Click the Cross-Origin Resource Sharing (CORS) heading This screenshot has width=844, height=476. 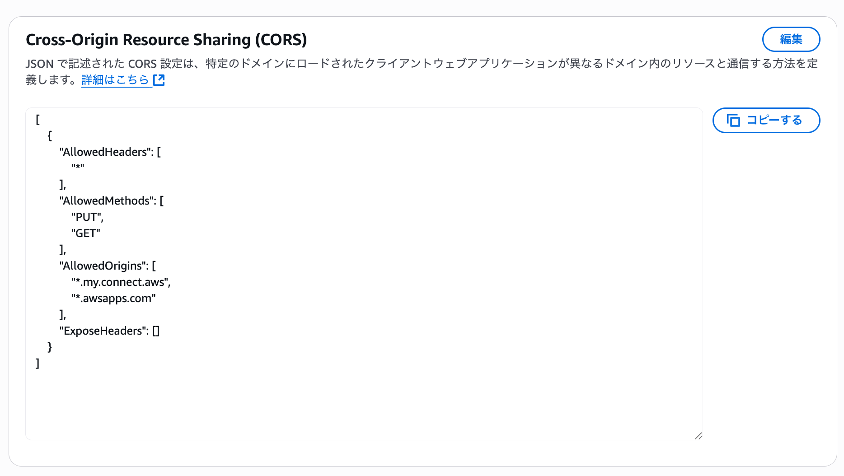coord(166,40)
